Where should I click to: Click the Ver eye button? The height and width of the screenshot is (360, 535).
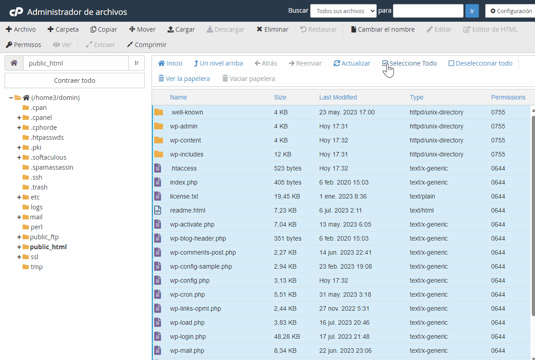pos(62,45)
